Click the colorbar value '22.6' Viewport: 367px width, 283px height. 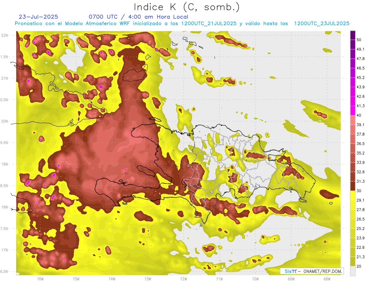tap(361, 247)
